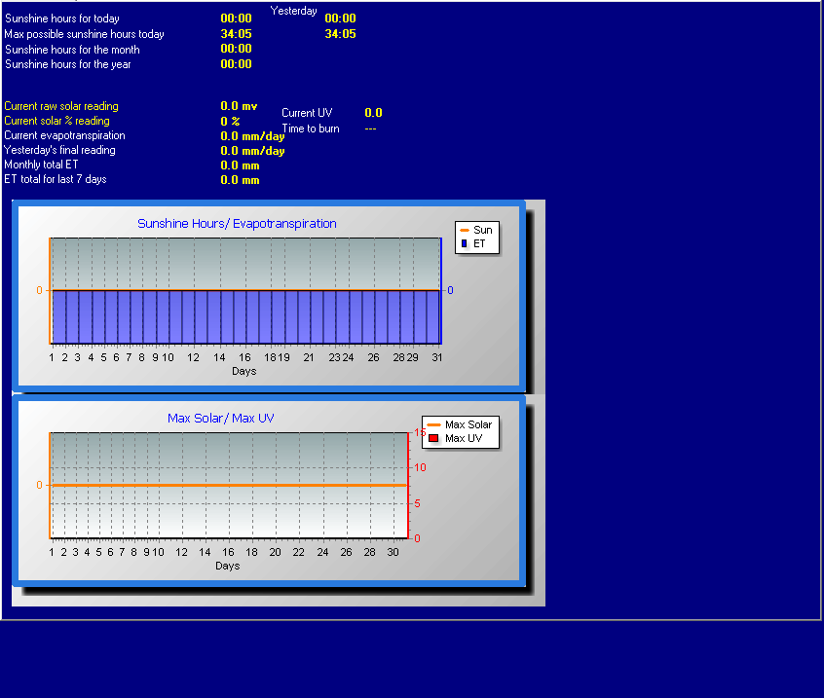Screen dimensions: 824x698
Task: Select 'Sunshine hours for the month' label
Action: coord(72,50)
